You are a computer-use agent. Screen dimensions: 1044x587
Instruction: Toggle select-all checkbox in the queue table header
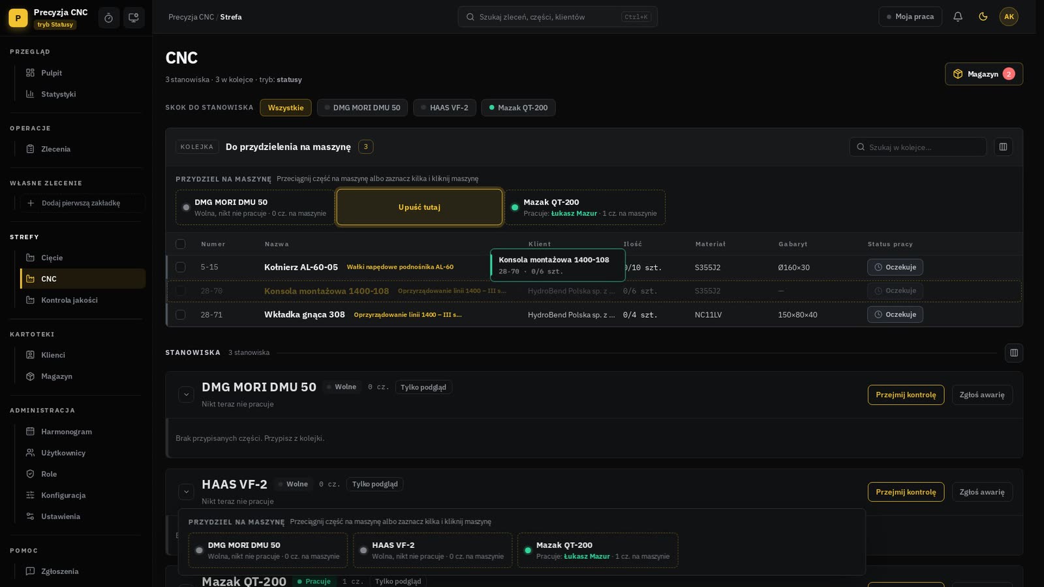tap(181, 244)
